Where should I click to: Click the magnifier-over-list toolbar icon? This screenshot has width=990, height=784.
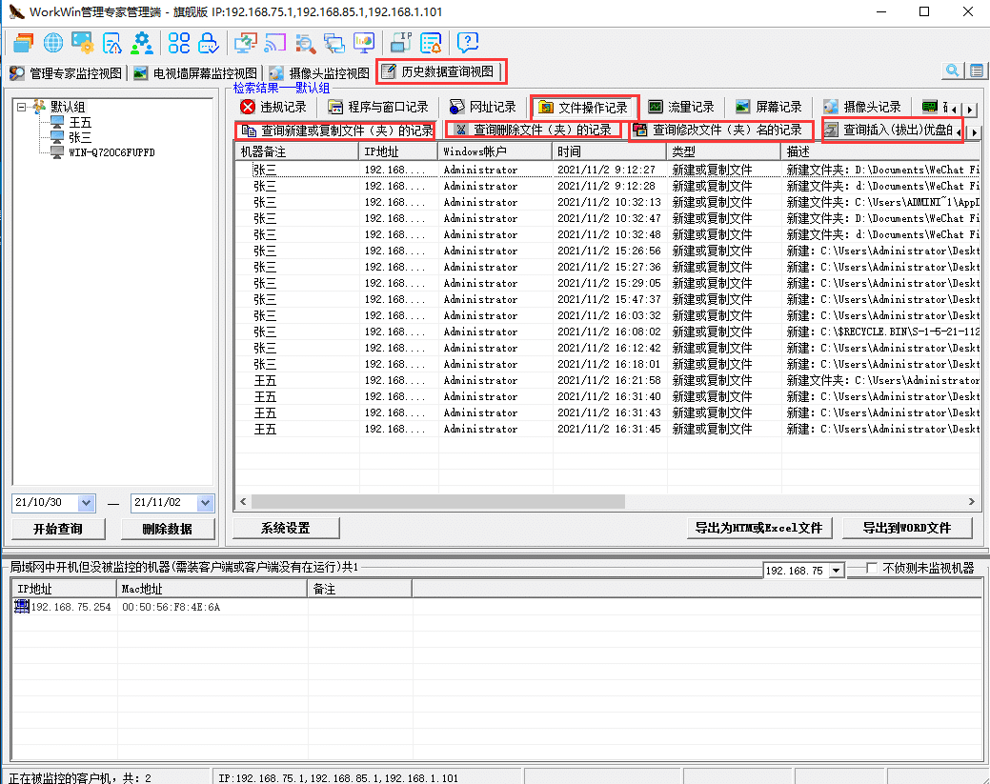[305, 43]
